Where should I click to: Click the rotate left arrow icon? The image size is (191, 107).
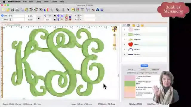45,16
